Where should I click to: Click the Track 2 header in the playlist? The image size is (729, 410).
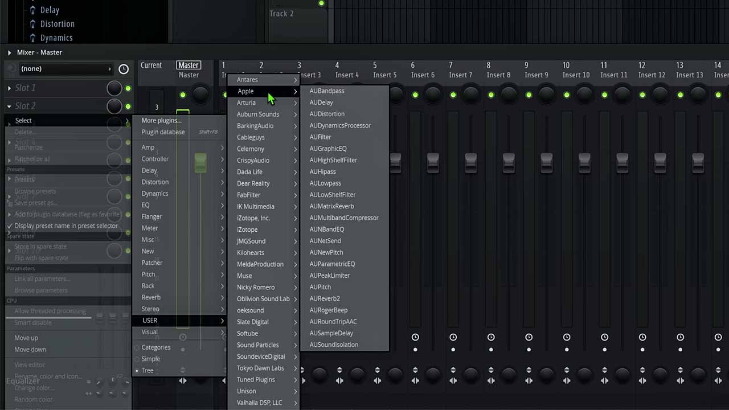point(281,13)
